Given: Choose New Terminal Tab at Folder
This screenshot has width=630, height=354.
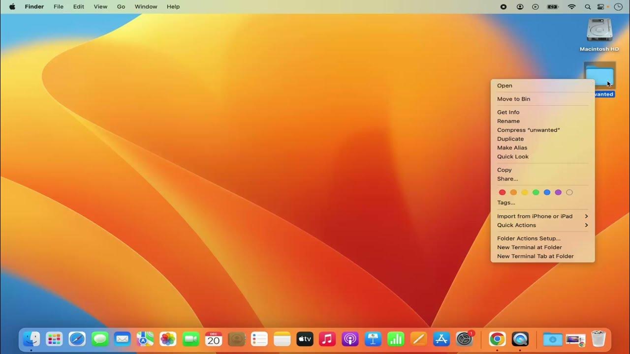Looking at the screenshot, I should pos(542,256).
